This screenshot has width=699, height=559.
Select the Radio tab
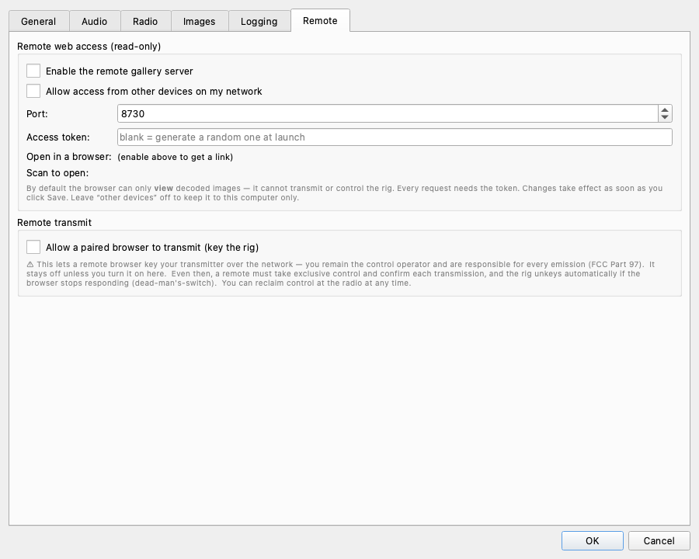(x=145, y=22)
